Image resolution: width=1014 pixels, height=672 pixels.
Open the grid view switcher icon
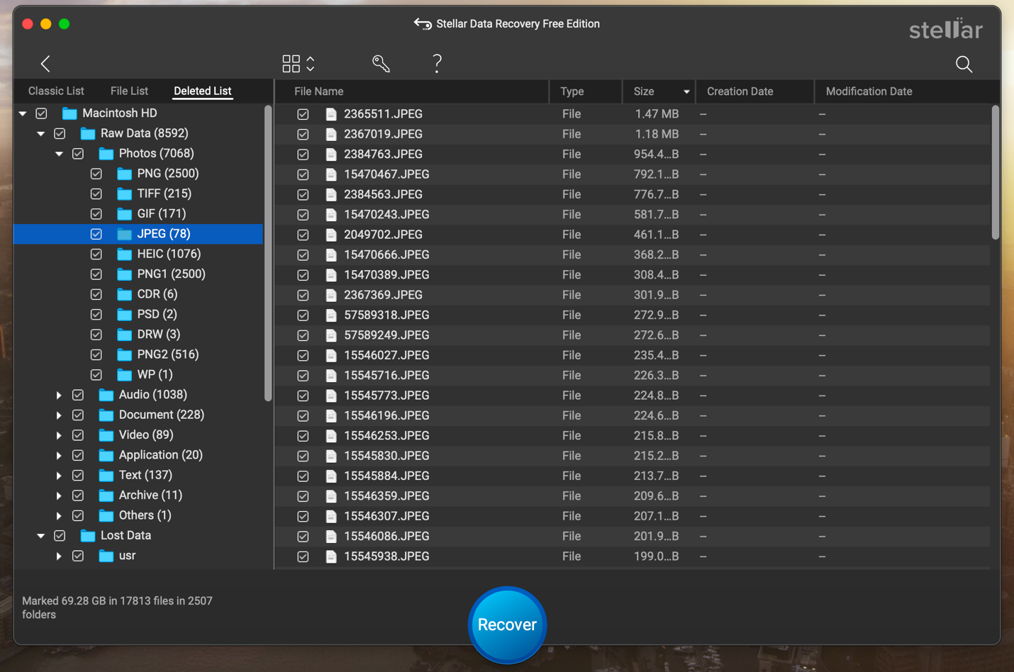pos(299,64)
